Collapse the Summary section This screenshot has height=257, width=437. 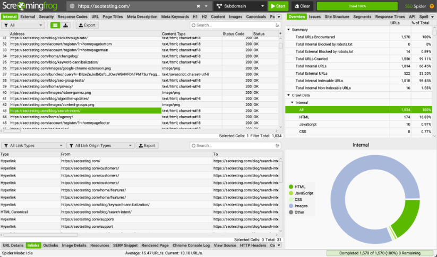[x=289, y=30]
